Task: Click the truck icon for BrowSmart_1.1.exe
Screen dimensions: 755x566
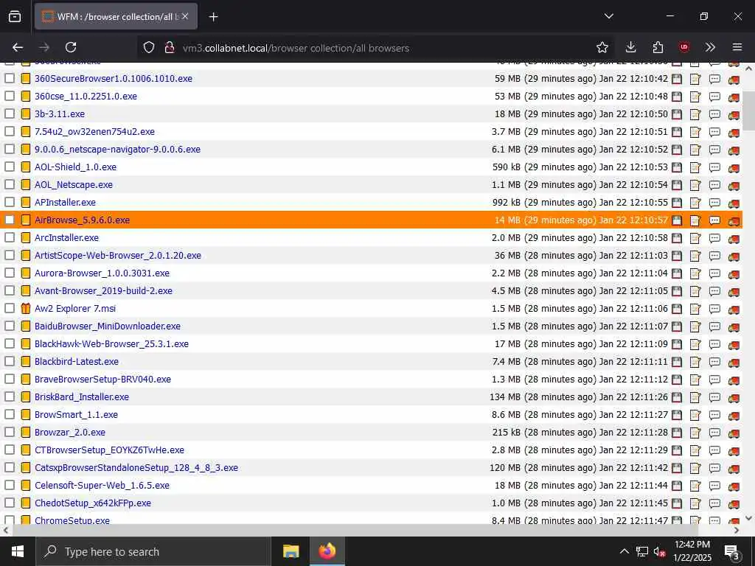Action: tap(734, 415)
